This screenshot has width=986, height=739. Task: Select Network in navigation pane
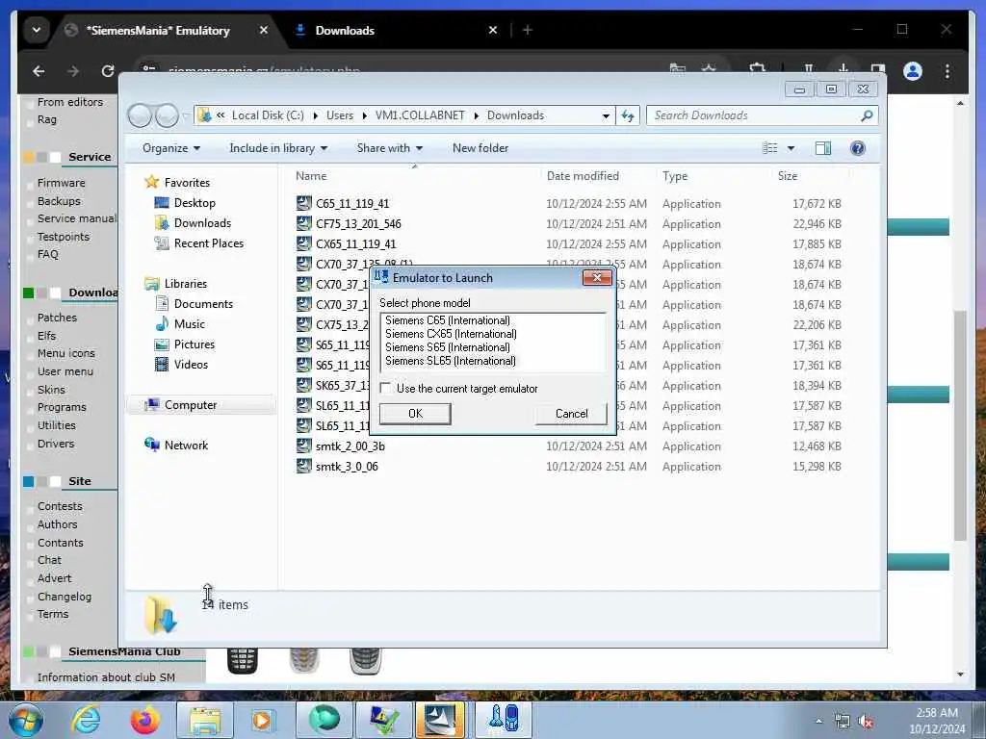[x=186, y=446]
